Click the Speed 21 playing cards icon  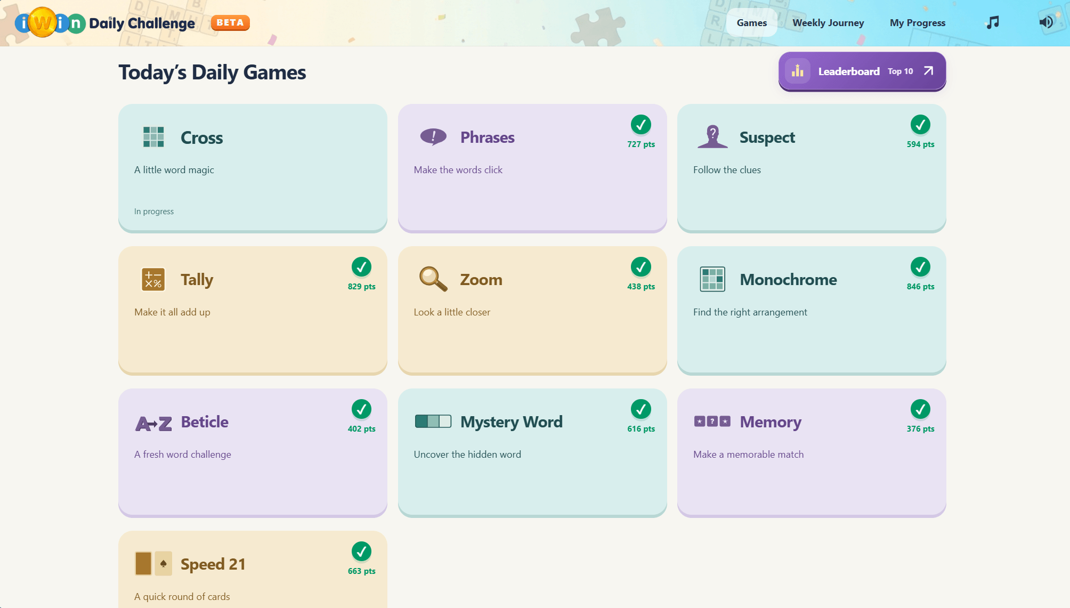pyautogui.click(x=153, y=564)
